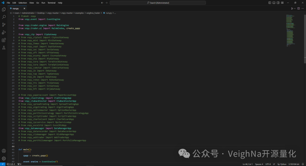Run the Python file with play button
Screen dimensions: 306x166
tap(292, 8)
